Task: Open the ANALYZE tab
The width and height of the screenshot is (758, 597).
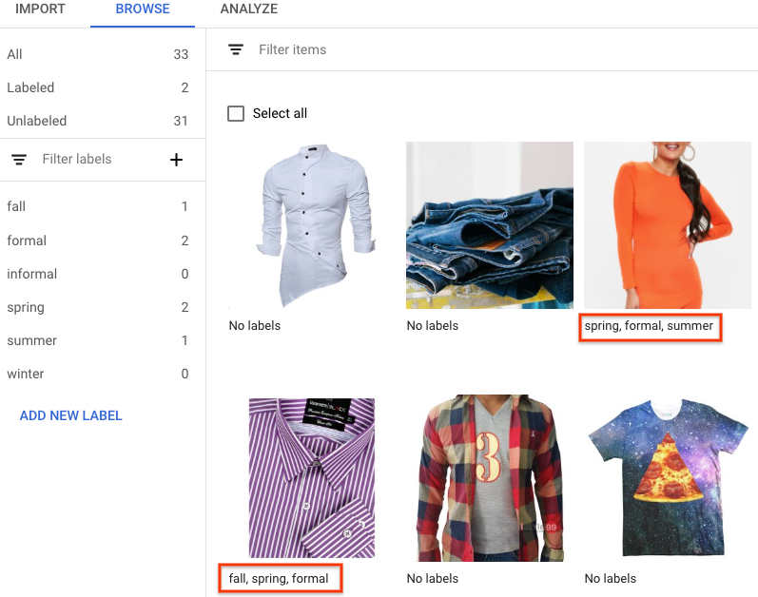Action: point(248,10)
